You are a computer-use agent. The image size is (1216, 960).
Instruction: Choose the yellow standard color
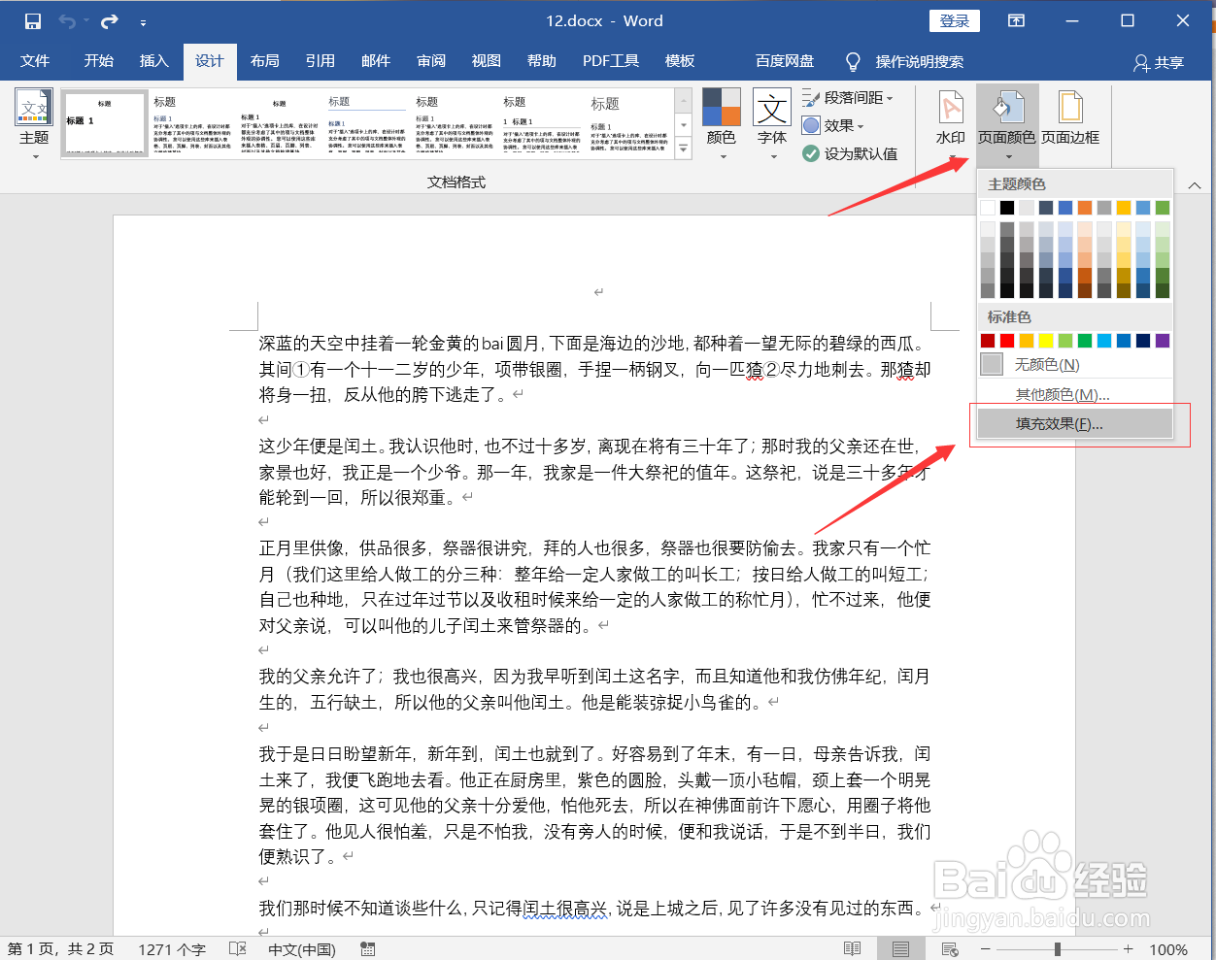point(1046,341)
